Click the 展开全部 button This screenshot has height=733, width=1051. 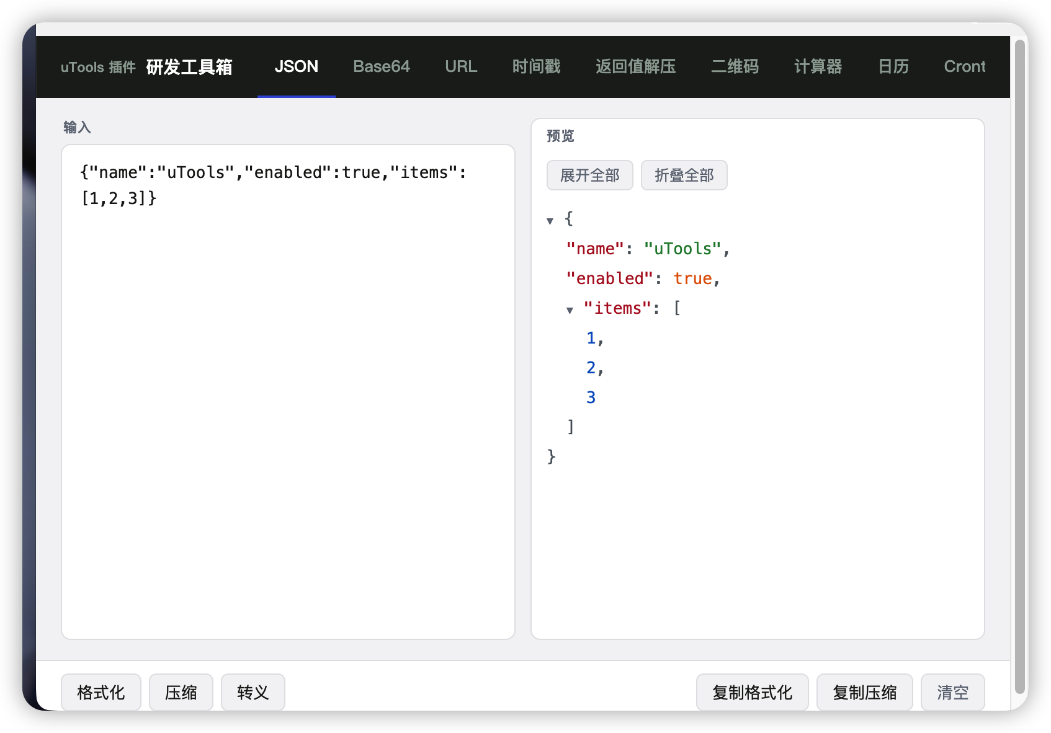[589, 175]
